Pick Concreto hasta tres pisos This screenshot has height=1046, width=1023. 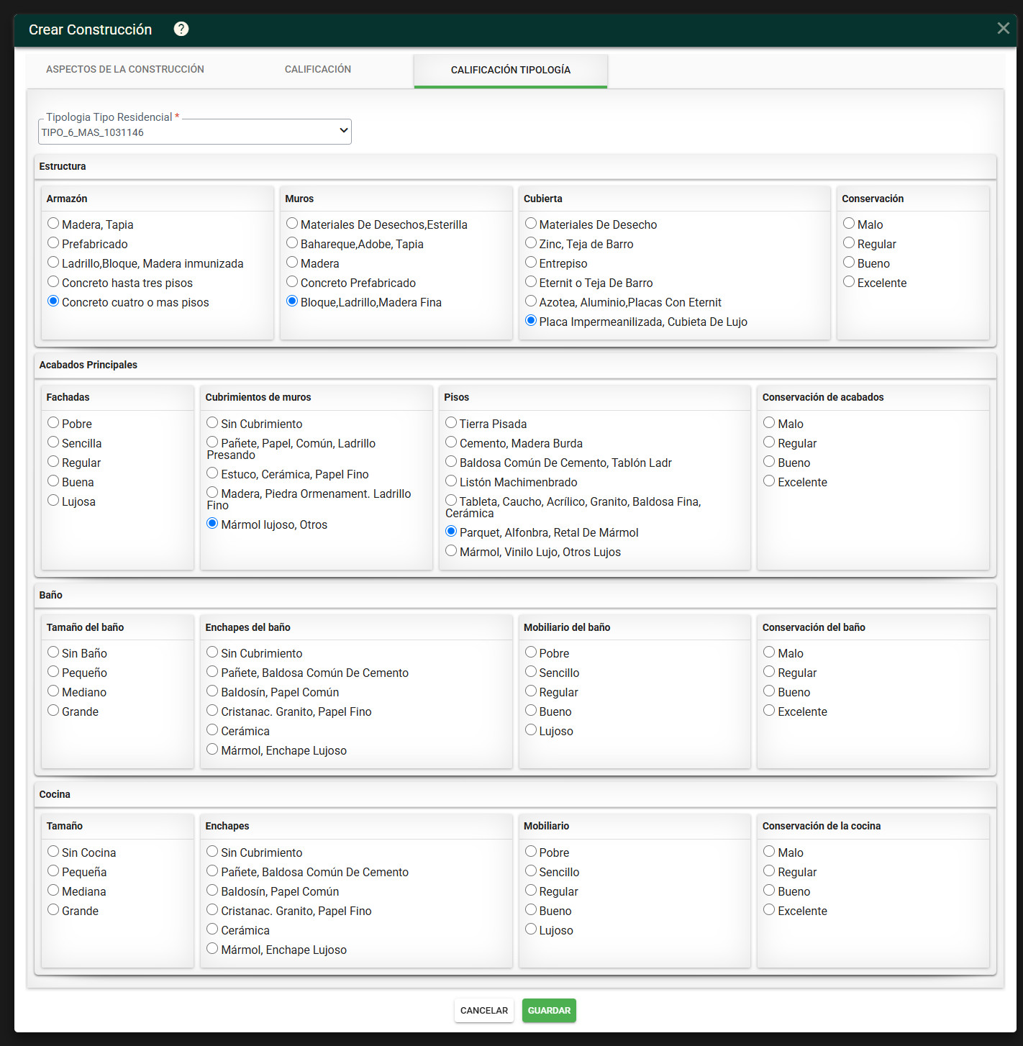(x=53, y=282)
